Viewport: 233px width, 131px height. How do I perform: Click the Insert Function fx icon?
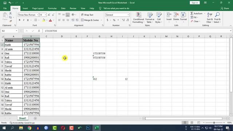point(39,31)
